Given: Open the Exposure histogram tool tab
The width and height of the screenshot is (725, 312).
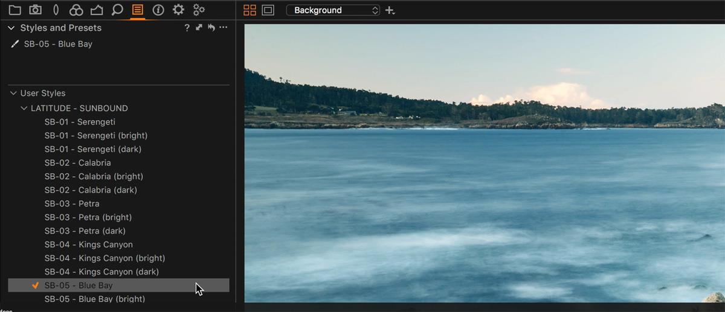Looking at the screenshot, I should [x=97, y=10].
